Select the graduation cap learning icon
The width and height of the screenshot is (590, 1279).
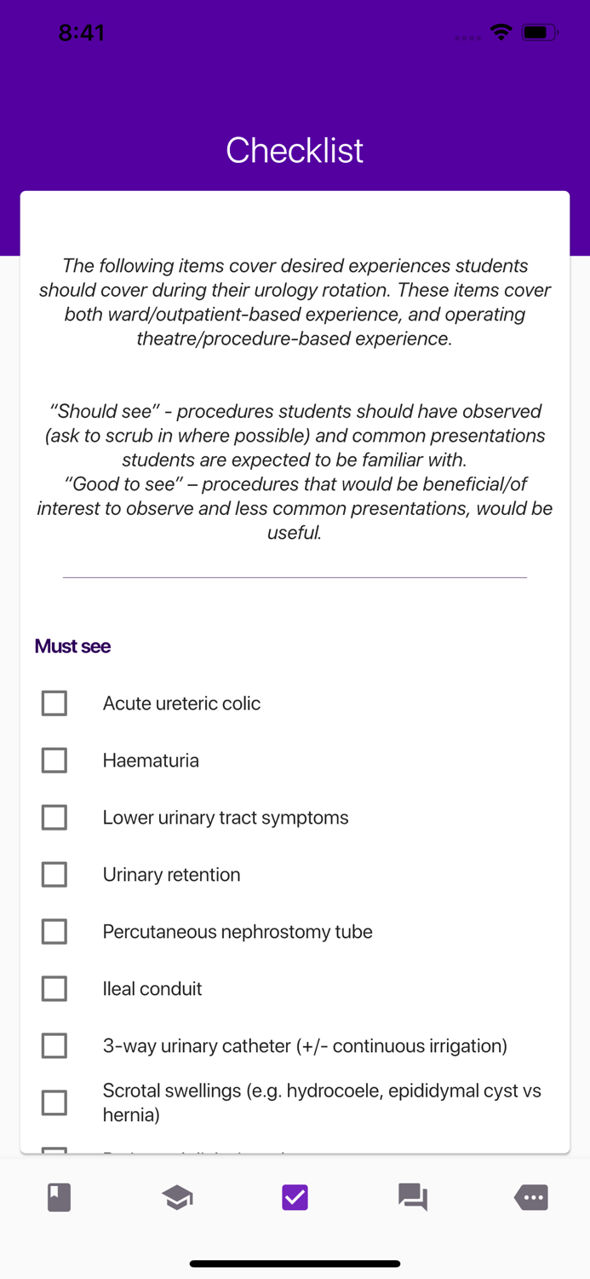click(176, 1197)
